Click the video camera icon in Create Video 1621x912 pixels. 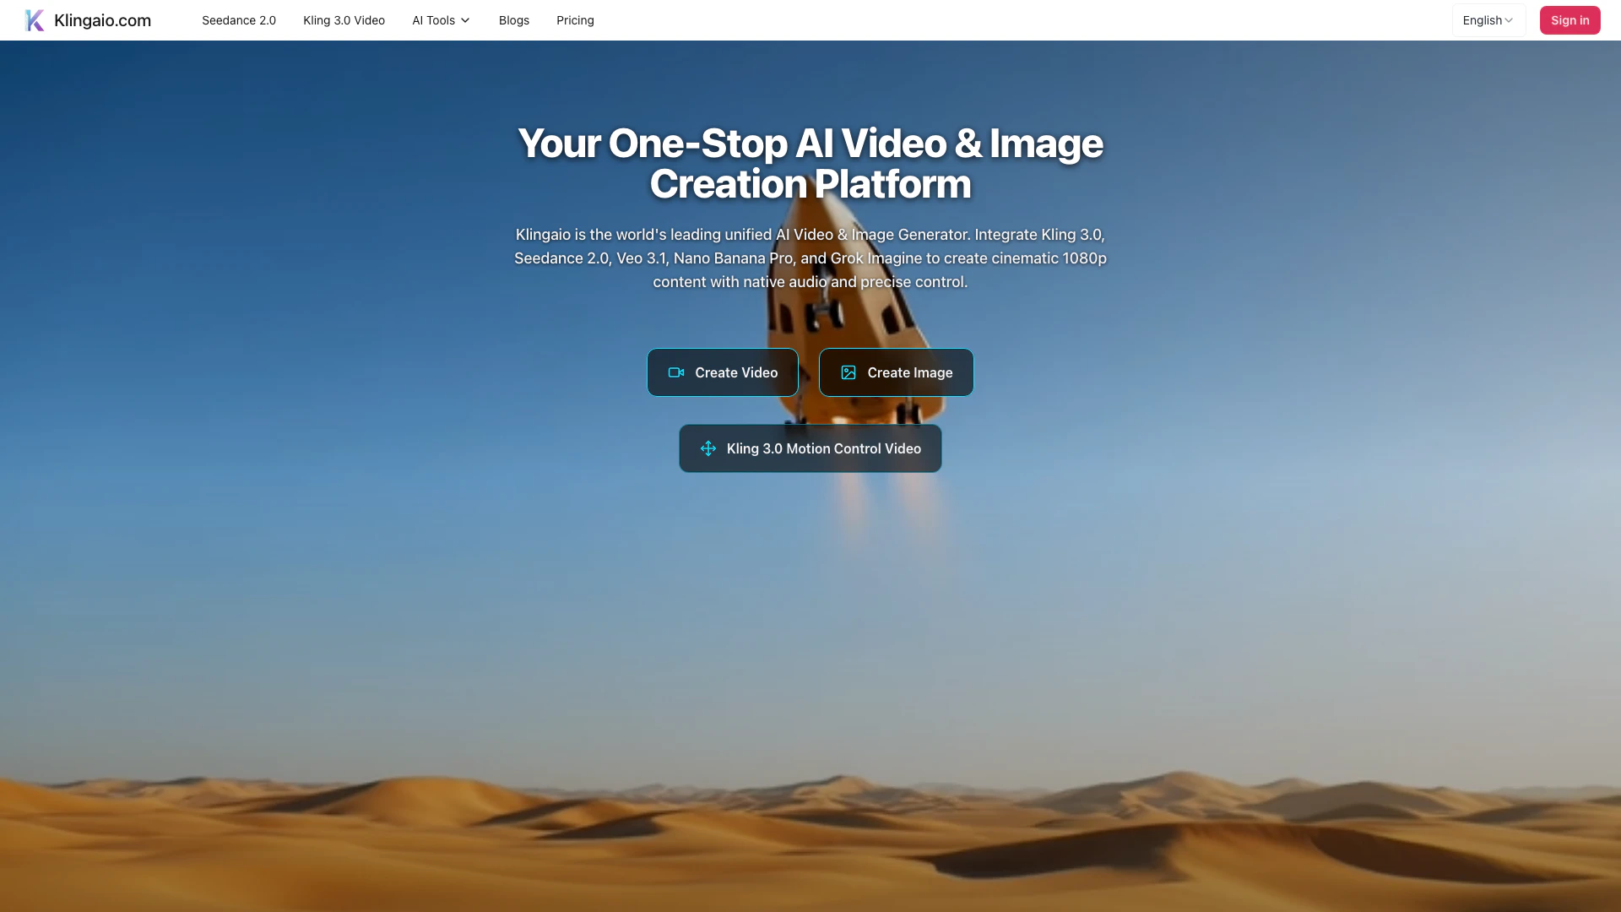click(x=676, y=372)
